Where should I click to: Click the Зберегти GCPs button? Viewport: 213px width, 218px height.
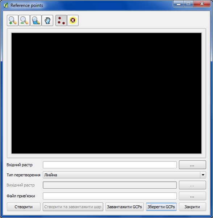click(161, 207)
